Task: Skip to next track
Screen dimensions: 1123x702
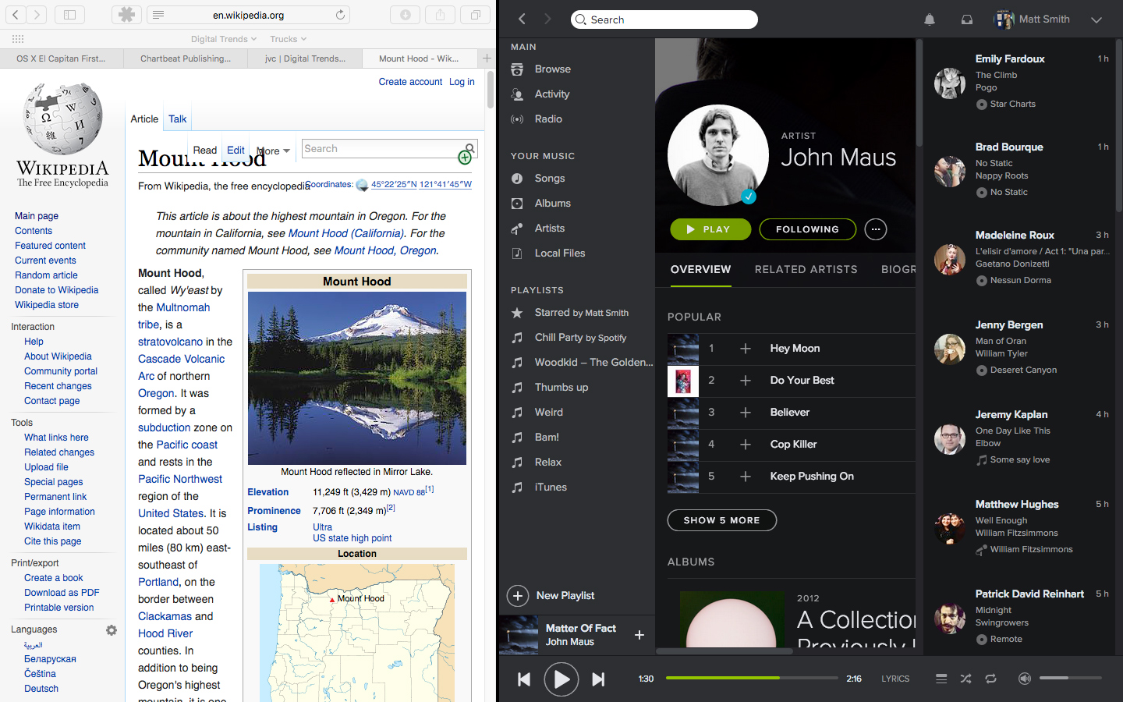Action: [598, 679]
